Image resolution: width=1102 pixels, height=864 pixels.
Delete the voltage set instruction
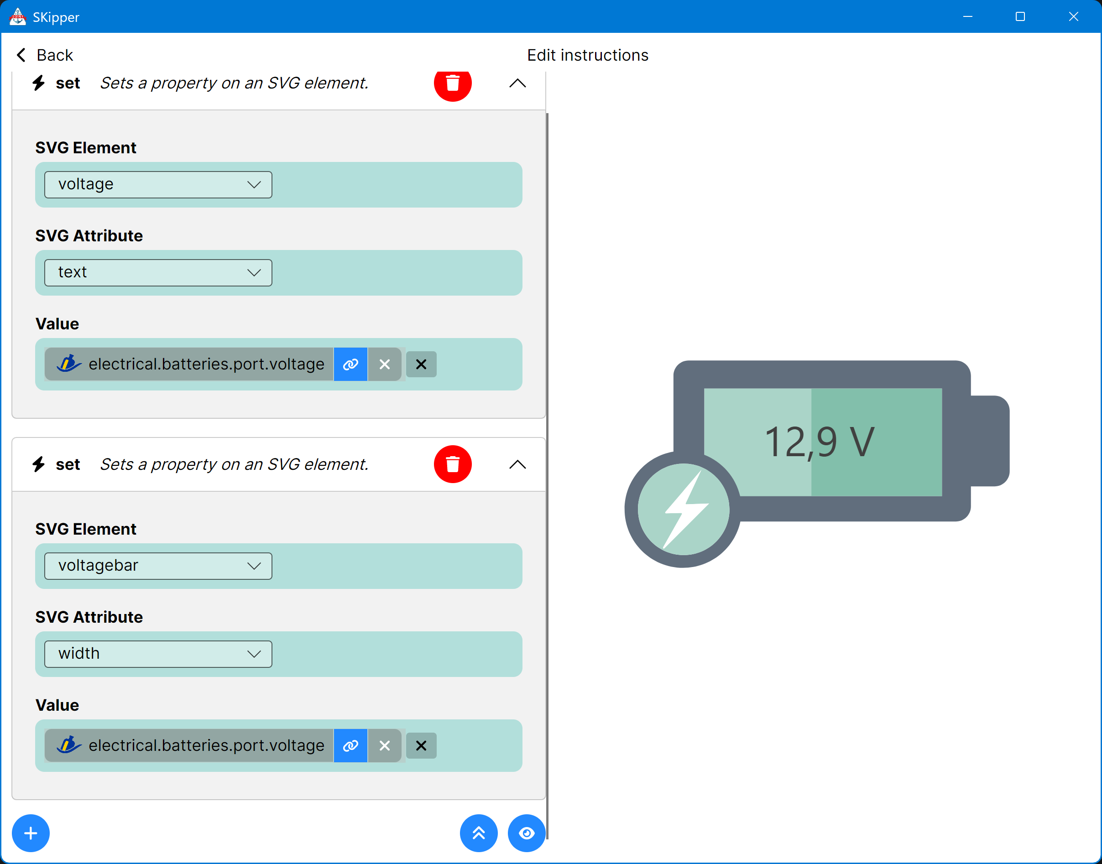(x=452, y=84)
